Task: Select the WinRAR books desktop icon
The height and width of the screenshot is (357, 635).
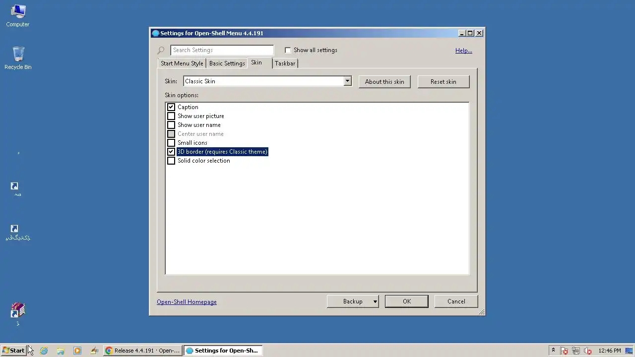Action: point(18,314)
